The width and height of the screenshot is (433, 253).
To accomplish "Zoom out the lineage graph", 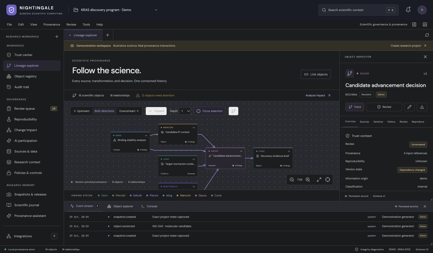I will [292, 180].
